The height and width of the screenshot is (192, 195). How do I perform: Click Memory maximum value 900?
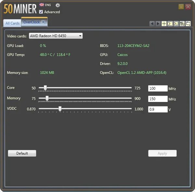[x=137, y=99]
